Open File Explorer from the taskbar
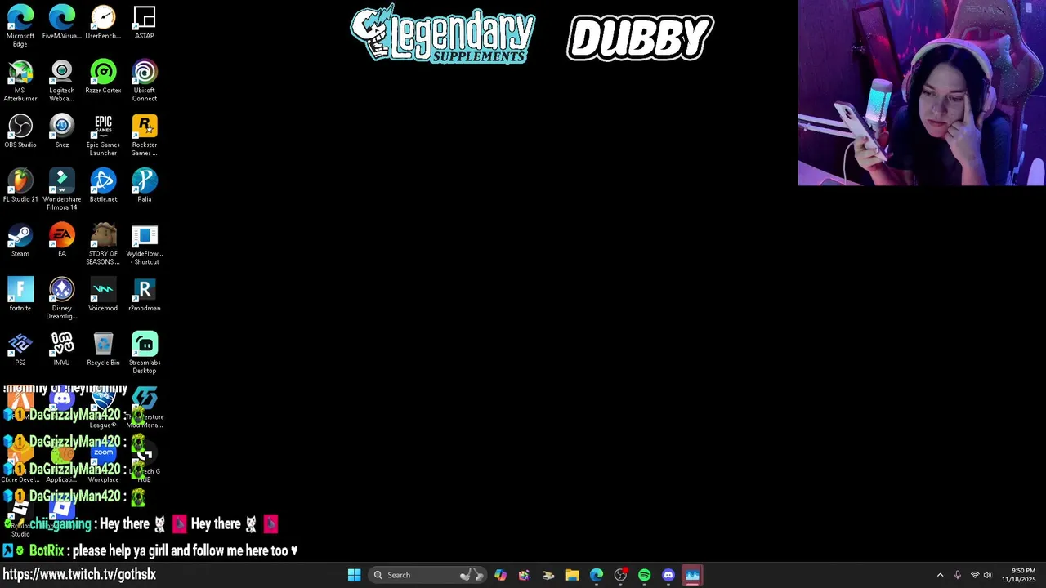The width and height of the screenshot is (1046, 588). pos(572,575)
